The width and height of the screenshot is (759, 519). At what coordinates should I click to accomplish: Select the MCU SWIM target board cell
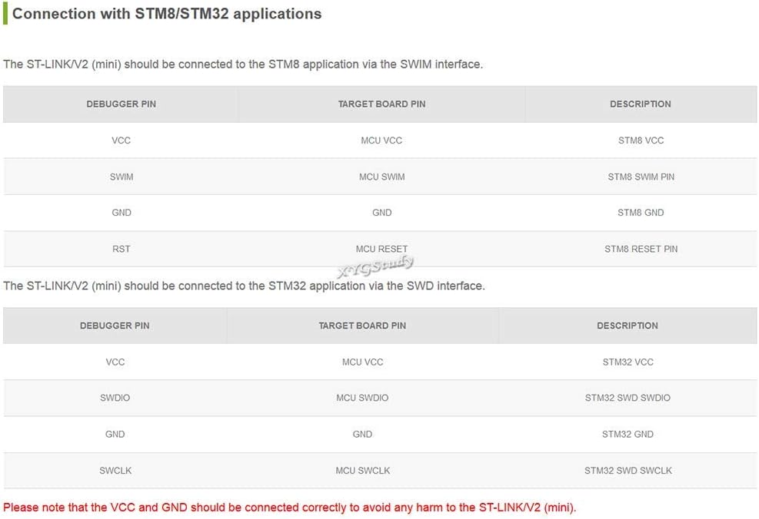click(381, 177)
